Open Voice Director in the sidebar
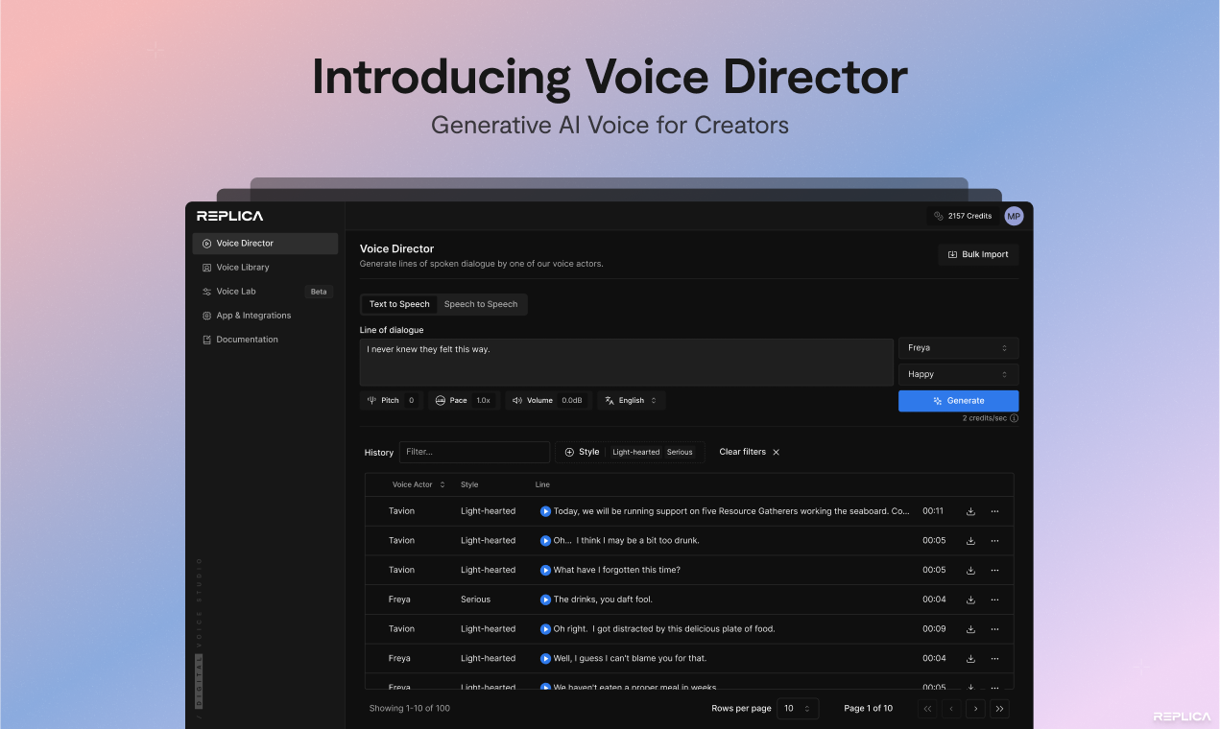 (x=265, y=244)
